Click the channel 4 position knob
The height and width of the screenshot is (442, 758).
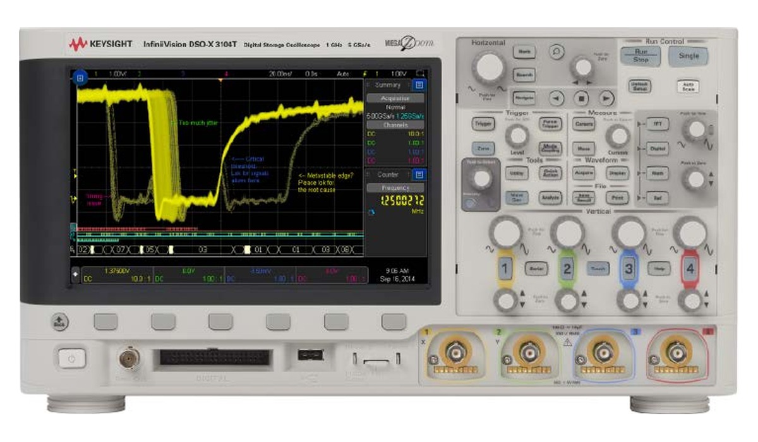point(690,301)
